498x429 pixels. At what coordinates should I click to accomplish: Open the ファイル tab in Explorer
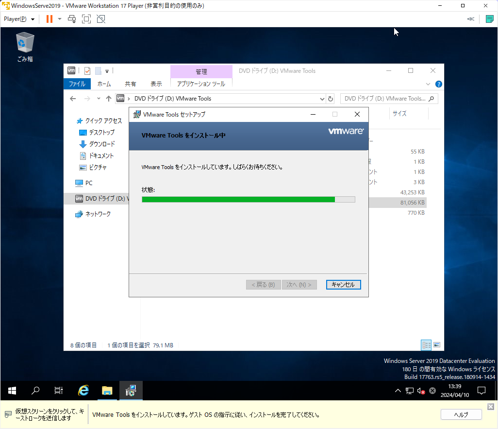[x=77, y=84]
